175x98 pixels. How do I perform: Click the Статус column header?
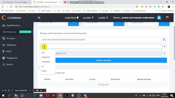tap(92, 79)
